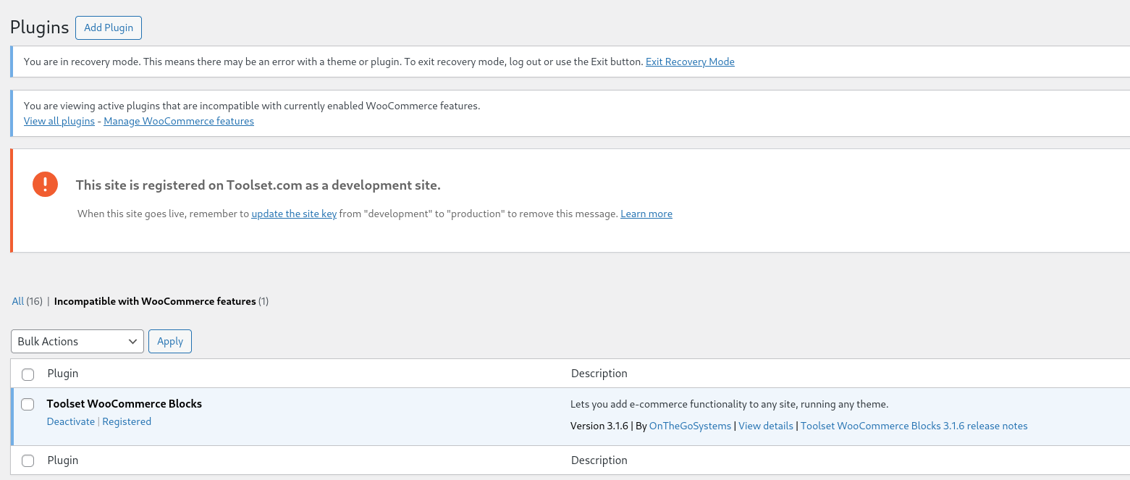Click View details for Toolset plugin
This screenshot has height=480, width=1130.
click(x=766, y=426)
